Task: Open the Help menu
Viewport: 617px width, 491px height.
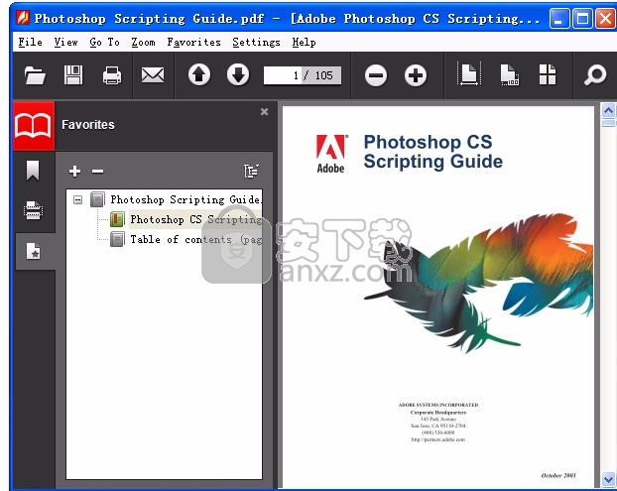Action: (x=304, y=42)
